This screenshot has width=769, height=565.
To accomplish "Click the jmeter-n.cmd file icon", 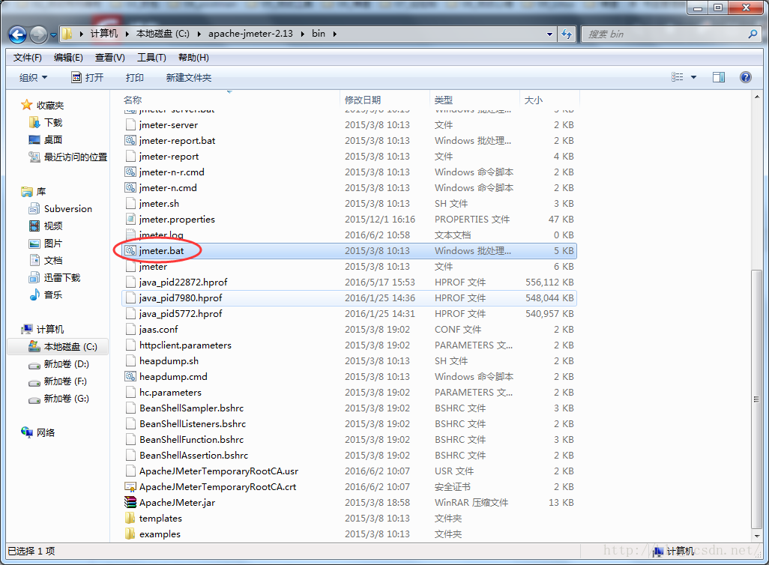I will point(130,188).
